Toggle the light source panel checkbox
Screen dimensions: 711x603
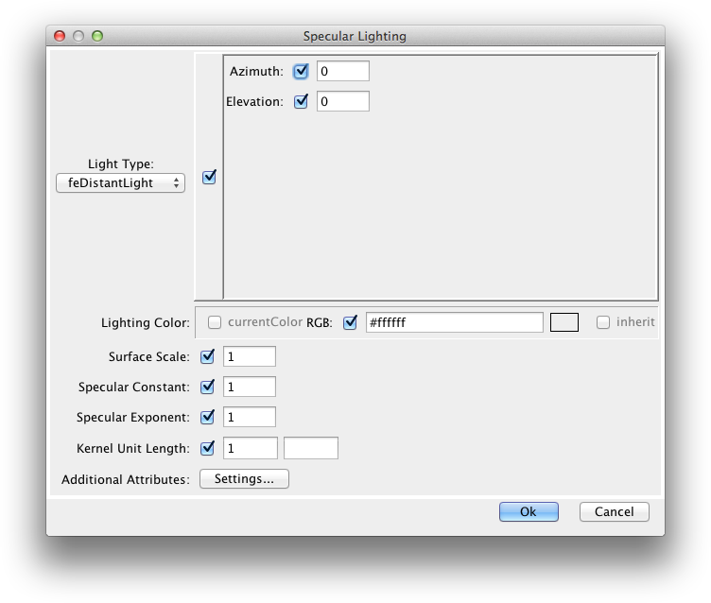click(210, 177)
